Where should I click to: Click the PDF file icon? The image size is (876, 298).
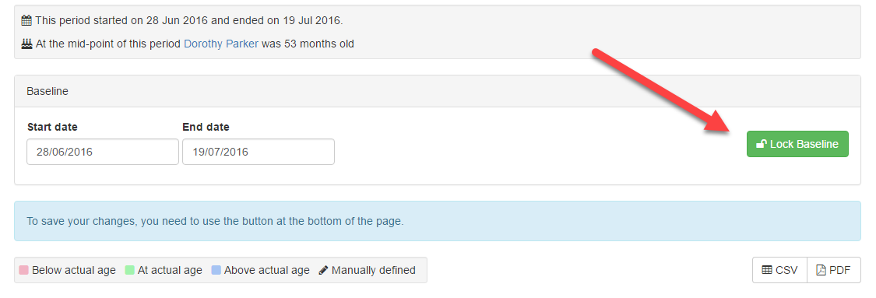(821, 270)
